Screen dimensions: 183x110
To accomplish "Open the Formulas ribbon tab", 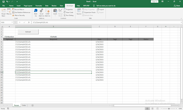I will [38, 6].
